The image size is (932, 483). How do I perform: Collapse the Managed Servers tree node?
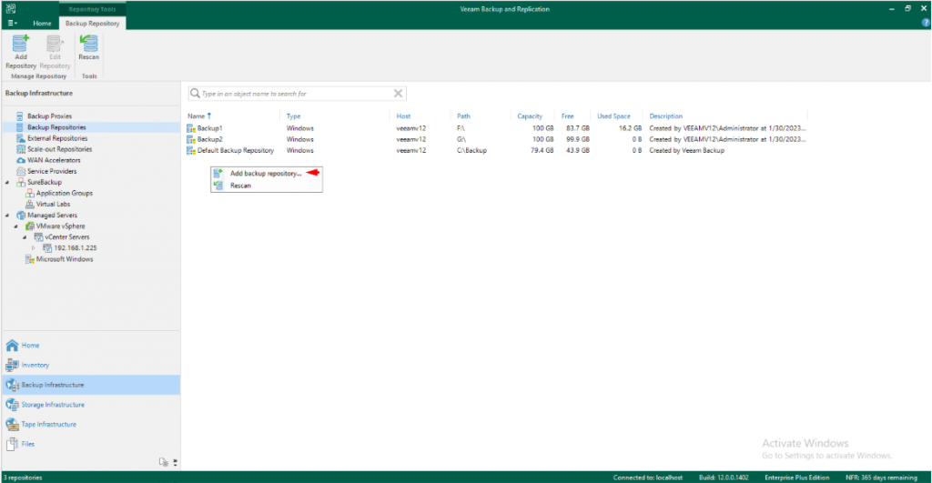click(x=7, y=215)
